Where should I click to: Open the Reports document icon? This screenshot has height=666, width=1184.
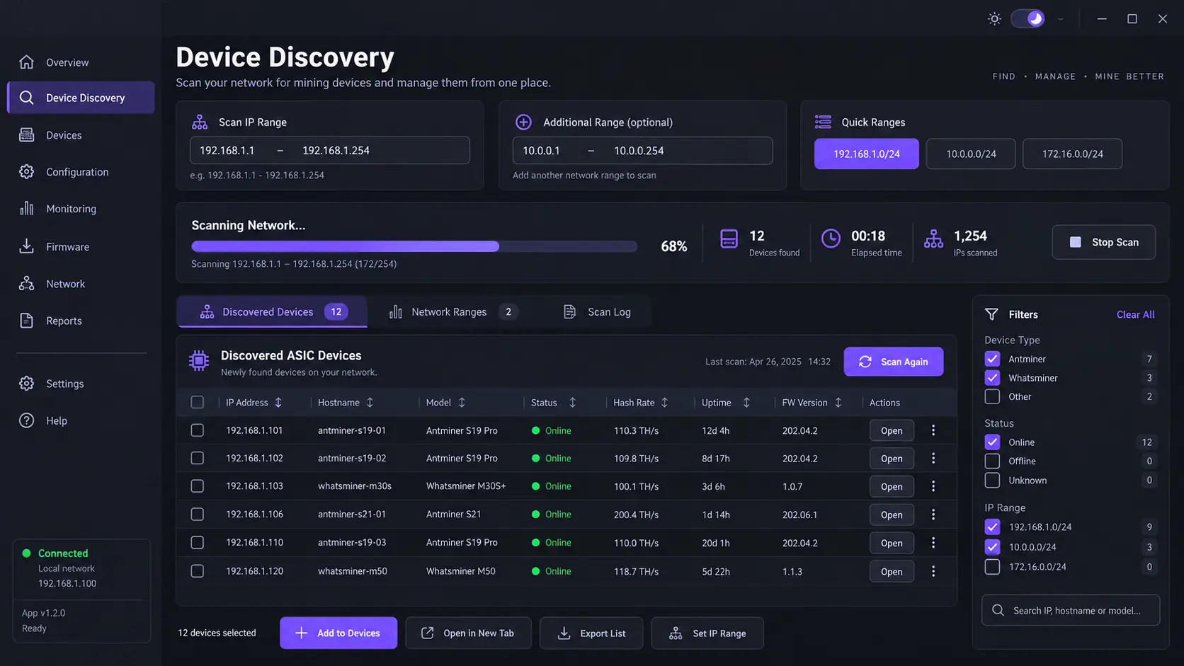tap(27, 321)
